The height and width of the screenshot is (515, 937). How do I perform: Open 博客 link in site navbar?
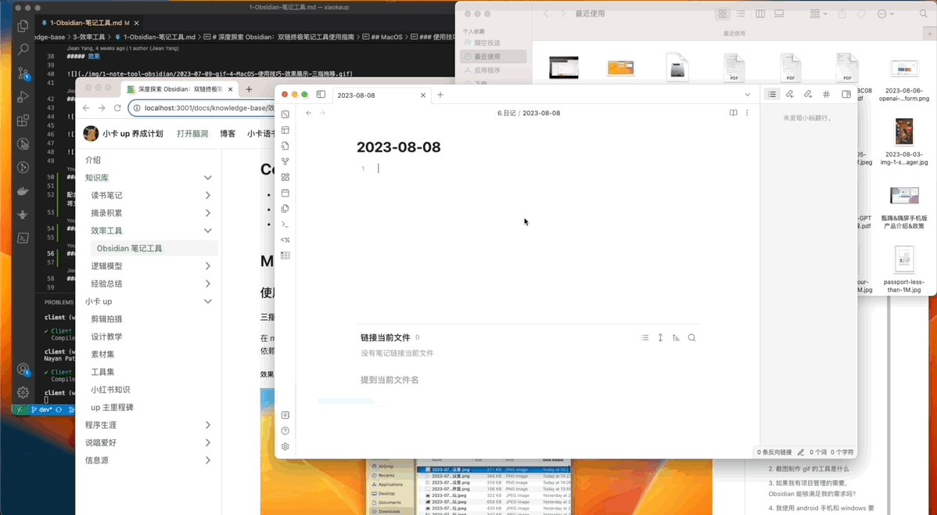[x=228, y=133]
